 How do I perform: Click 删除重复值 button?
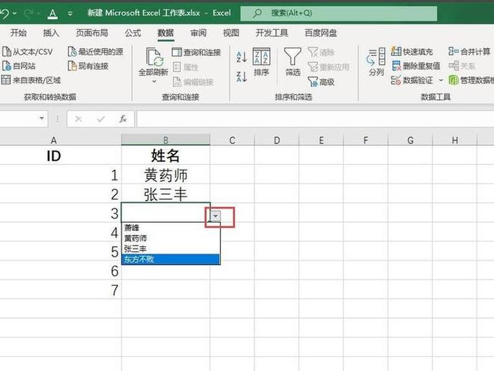[x=416, y=66]
